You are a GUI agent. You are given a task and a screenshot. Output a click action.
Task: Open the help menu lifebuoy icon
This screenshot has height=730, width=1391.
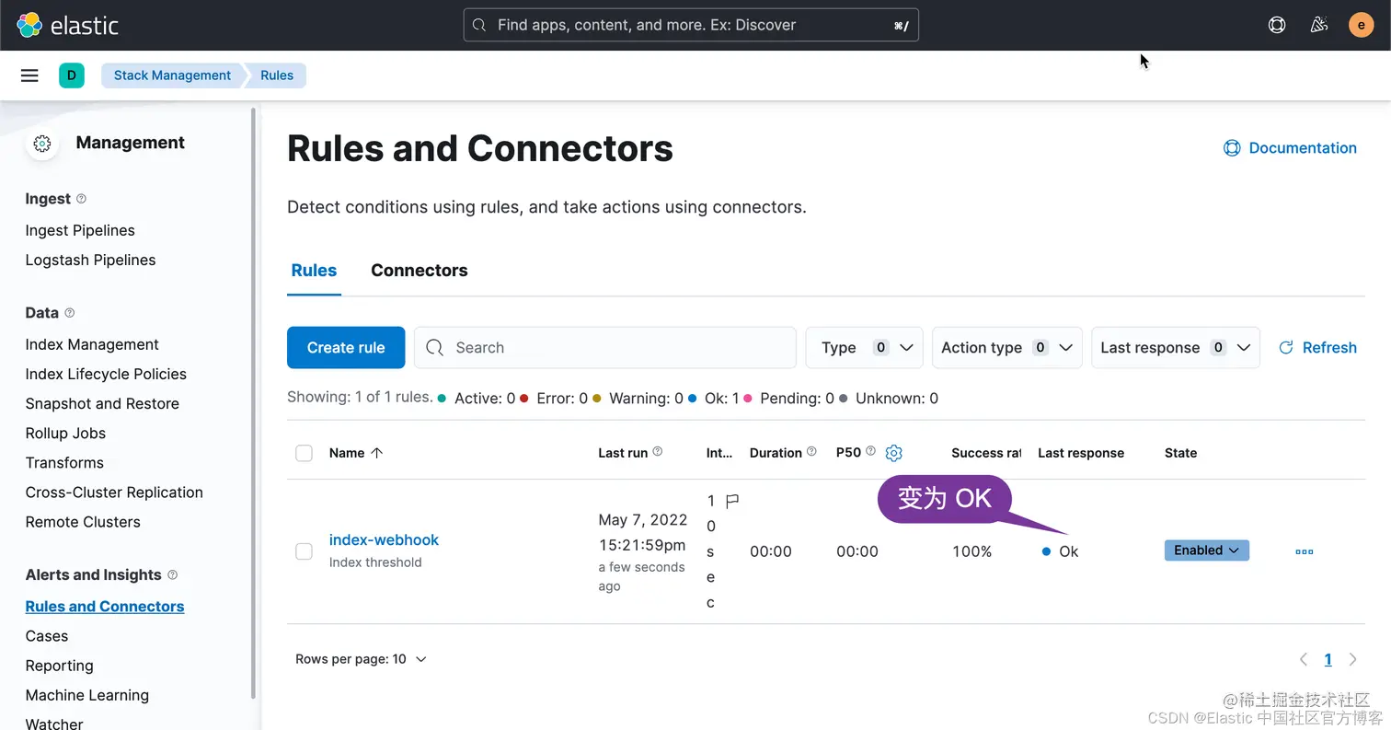click(x=1277, y=25)
